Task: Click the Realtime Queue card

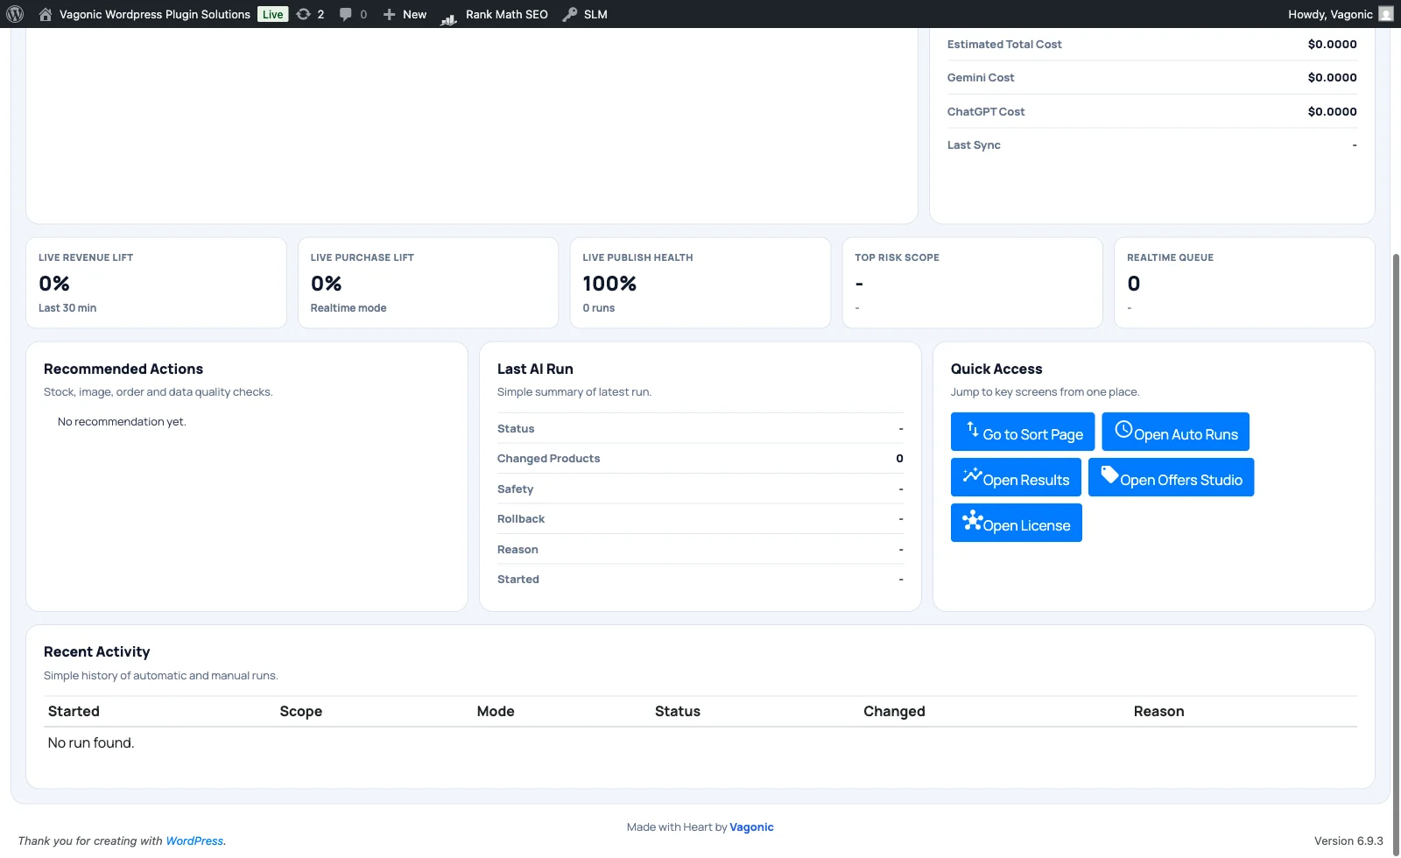Action: 1244,283
